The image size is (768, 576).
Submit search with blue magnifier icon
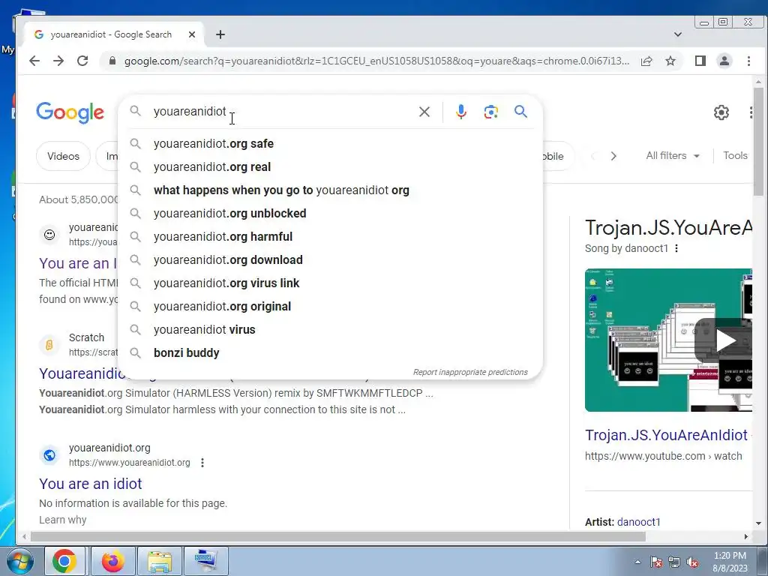coord(520,112)
